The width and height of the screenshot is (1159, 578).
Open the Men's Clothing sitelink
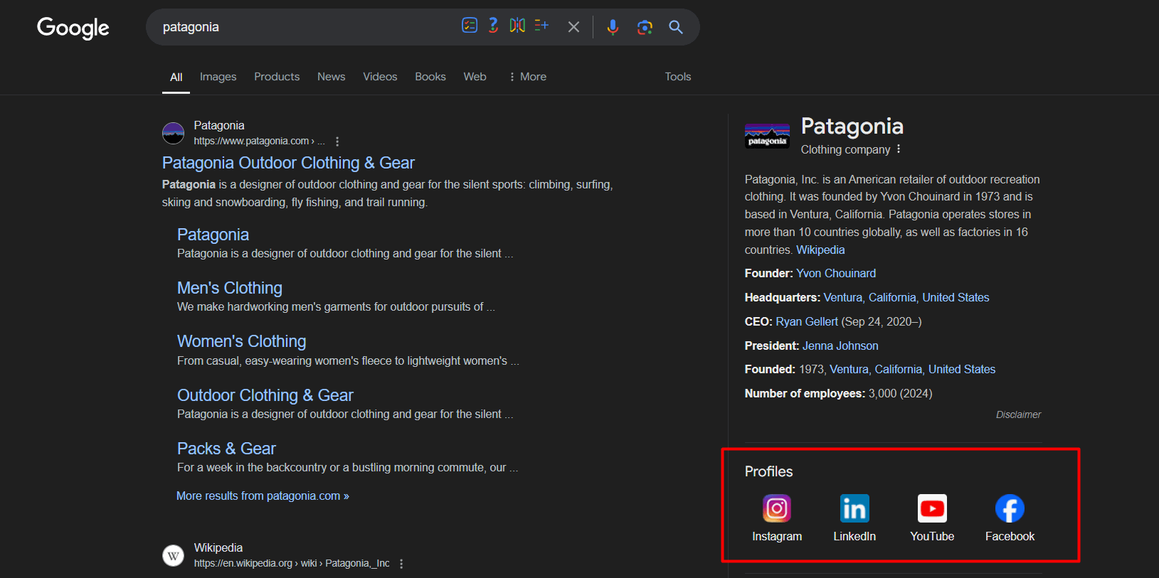click(x=230, y=288)
